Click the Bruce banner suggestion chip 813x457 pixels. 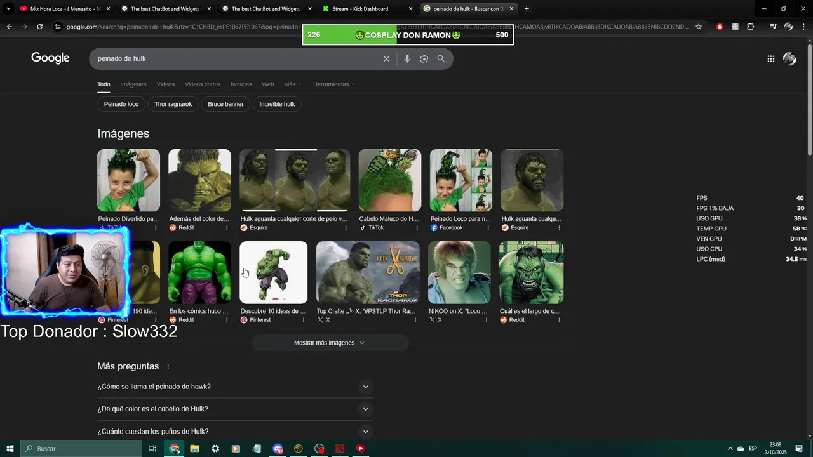225,104
